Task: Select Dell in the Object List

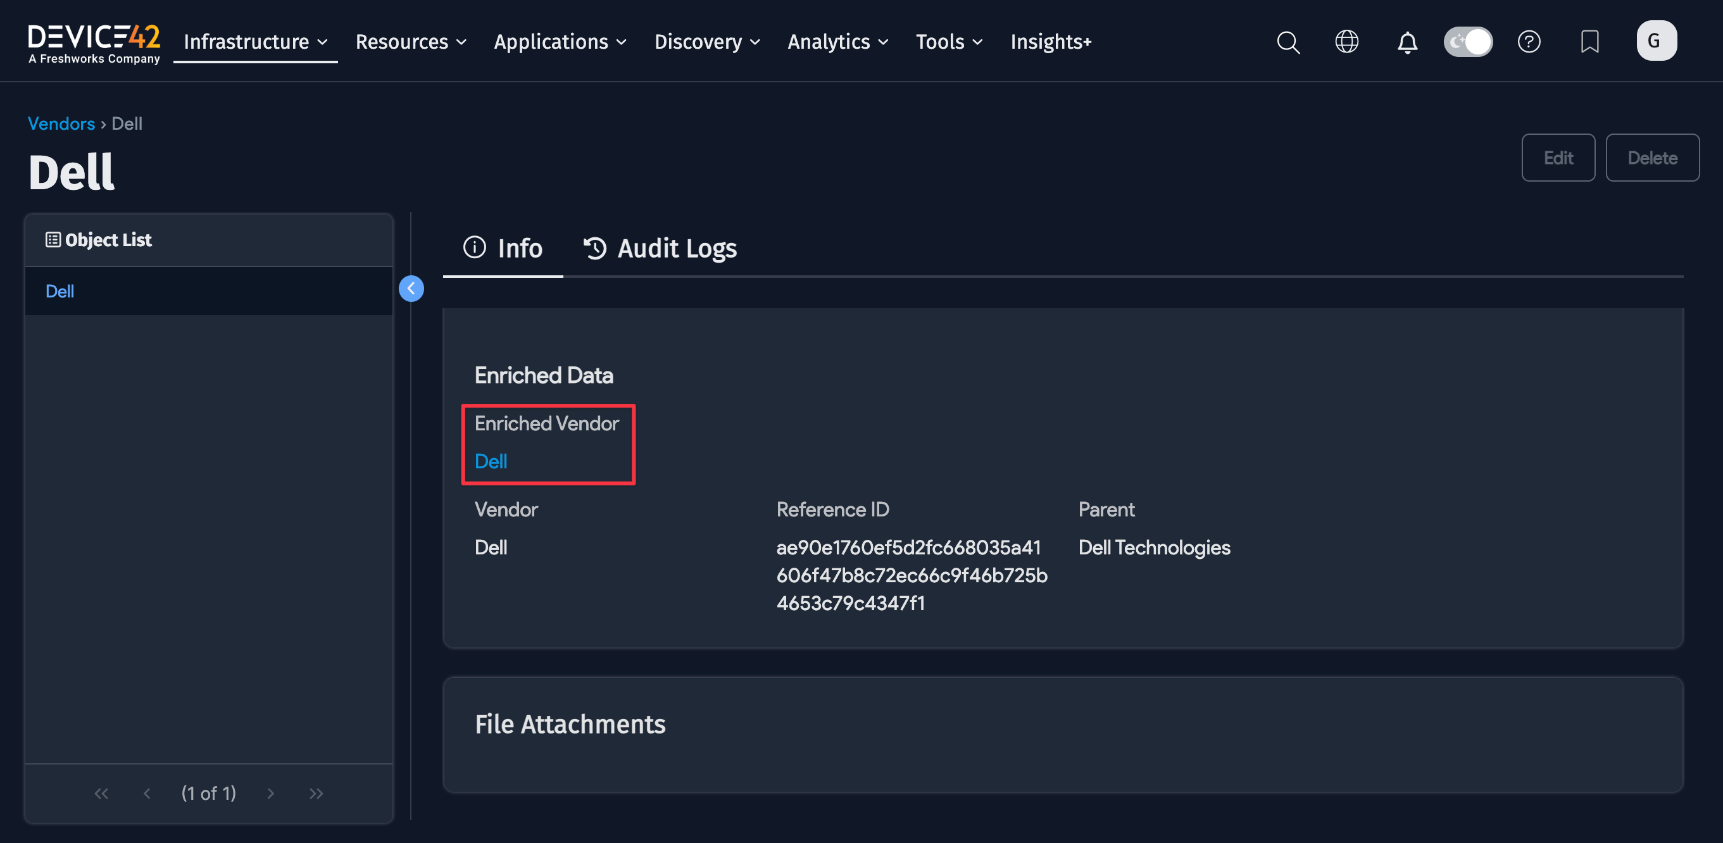Action: (60, 292)
